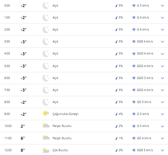Click the raindrop icon in the 9:00 row

(116, 114)
